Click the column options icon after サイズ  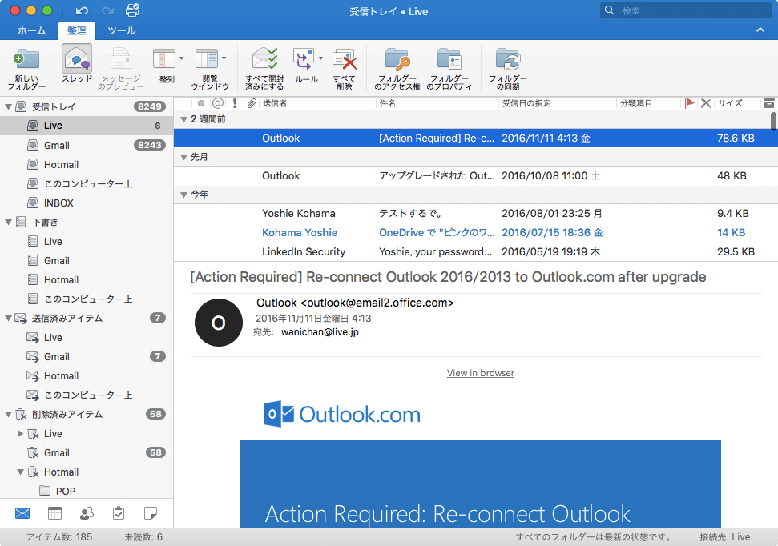(768, 103)
